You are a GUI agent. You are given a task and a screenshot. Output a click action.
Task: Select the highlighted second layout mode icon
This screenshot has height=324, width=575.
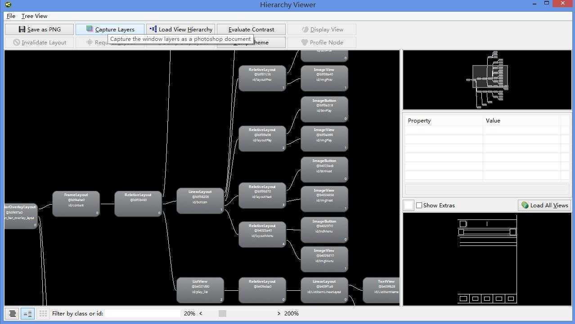click(x=27, y=314)
